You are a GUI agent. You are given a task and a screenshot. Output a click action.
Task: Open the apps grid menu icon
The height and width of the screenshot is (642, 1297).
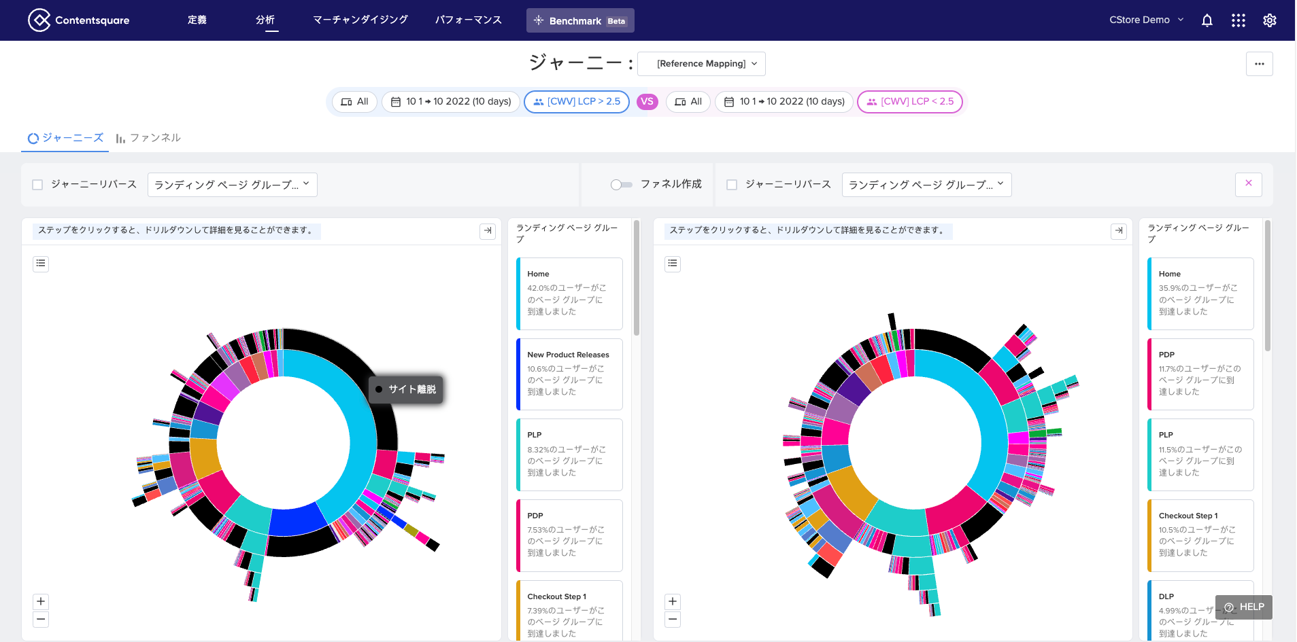[x=1238, y=20]
